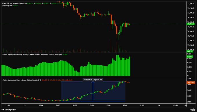Click the 09:00 time axis label
The height and width of the screenshot is (112, 197).
[75, 105]
